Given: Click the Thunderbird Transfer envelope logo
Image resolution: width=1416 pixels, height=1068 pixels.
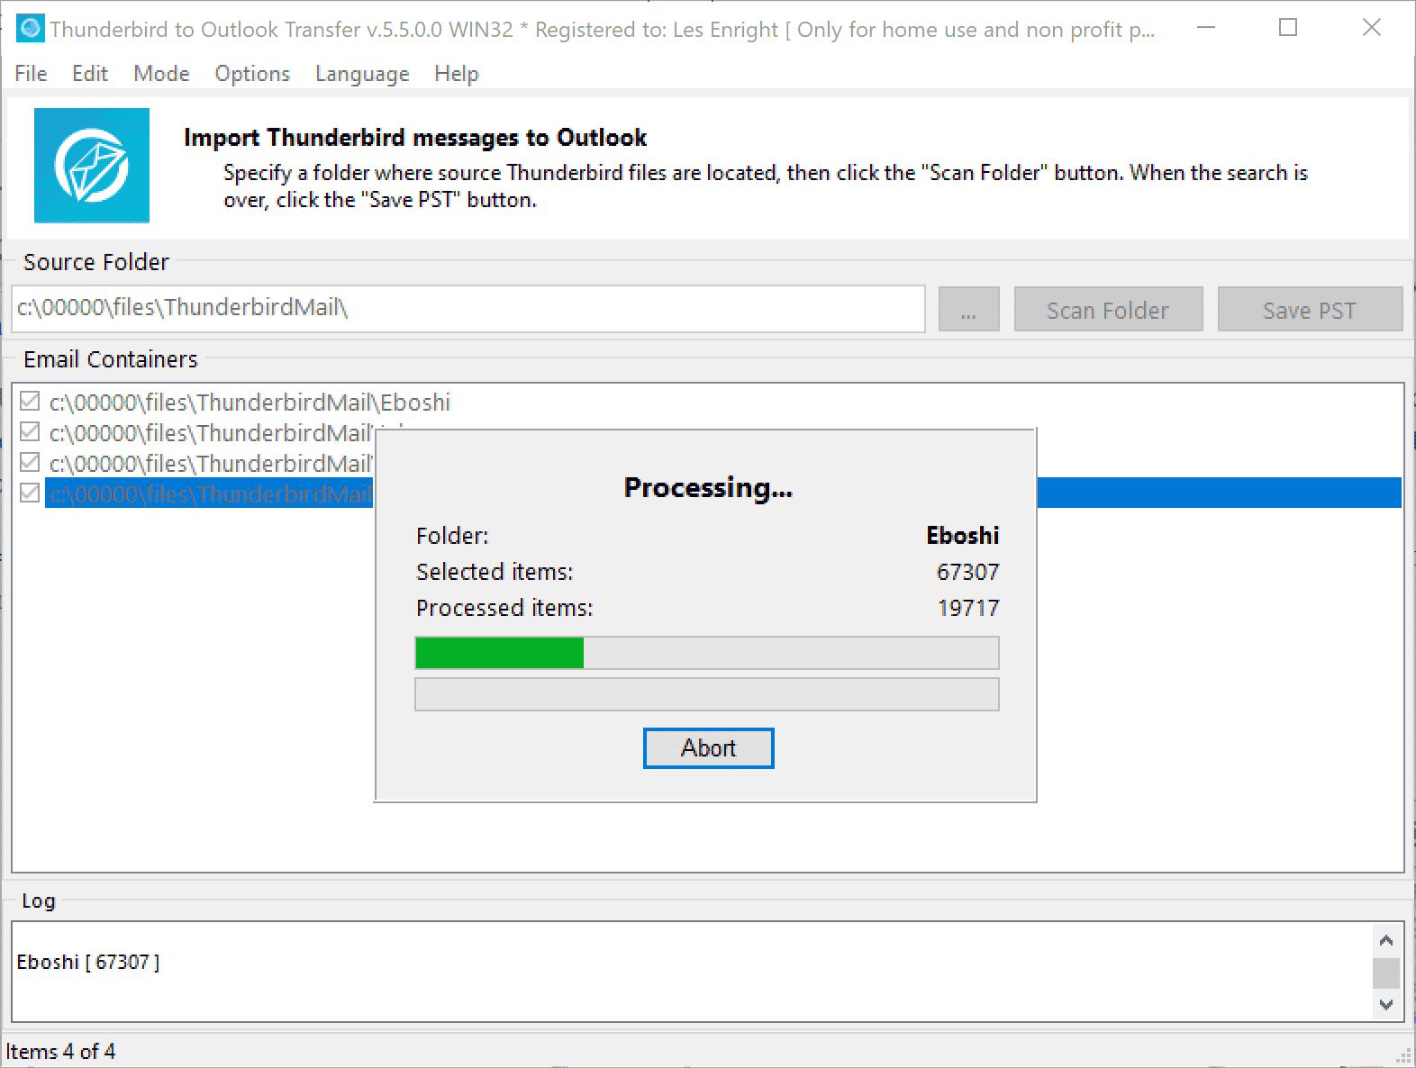Looking at the screenshot, I should click(92, 166).
